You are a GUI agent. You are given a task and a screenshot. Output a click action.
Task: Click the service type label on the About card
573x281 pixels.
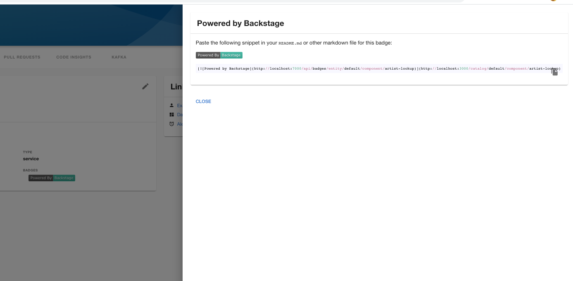(x=31, y=159)
